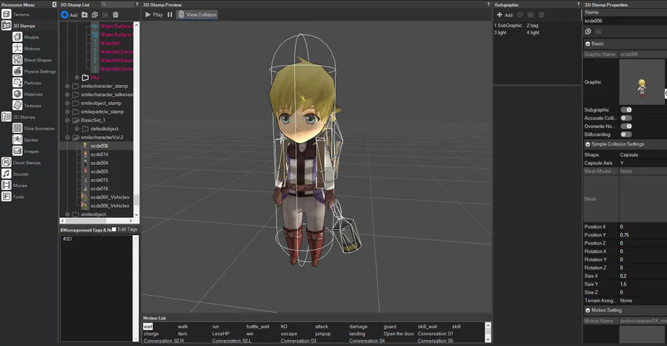Select scdx004_Vehicles tree item
667x346 pixels.
click(x=110, y=197)
